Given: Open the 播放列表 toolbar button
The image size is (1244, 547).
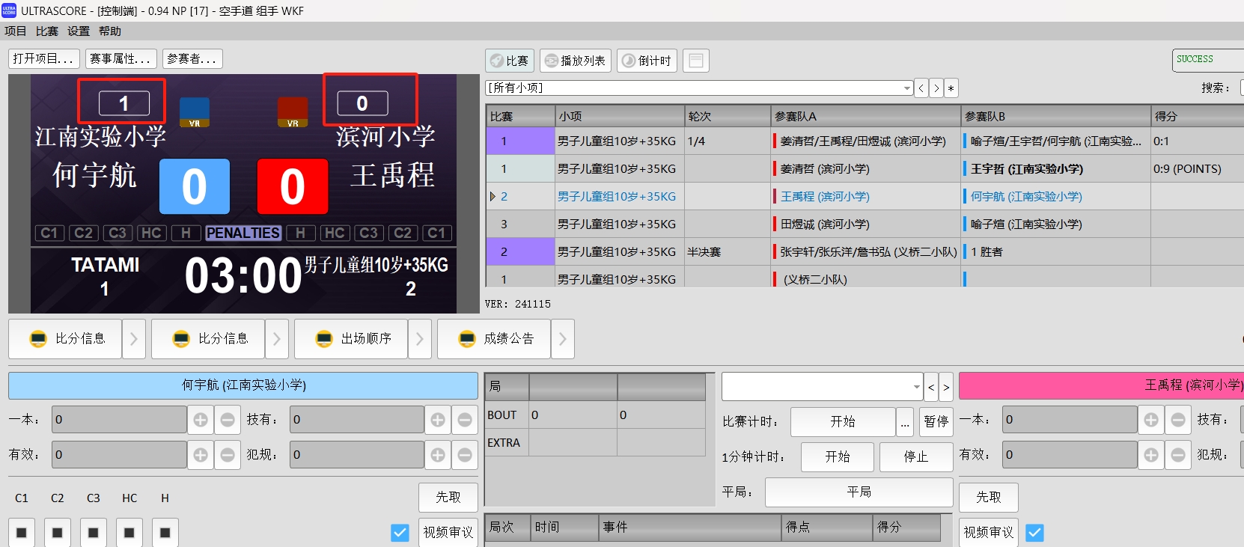Looking at the screenshot, I should pyautogui.click(x=576, y=61).
